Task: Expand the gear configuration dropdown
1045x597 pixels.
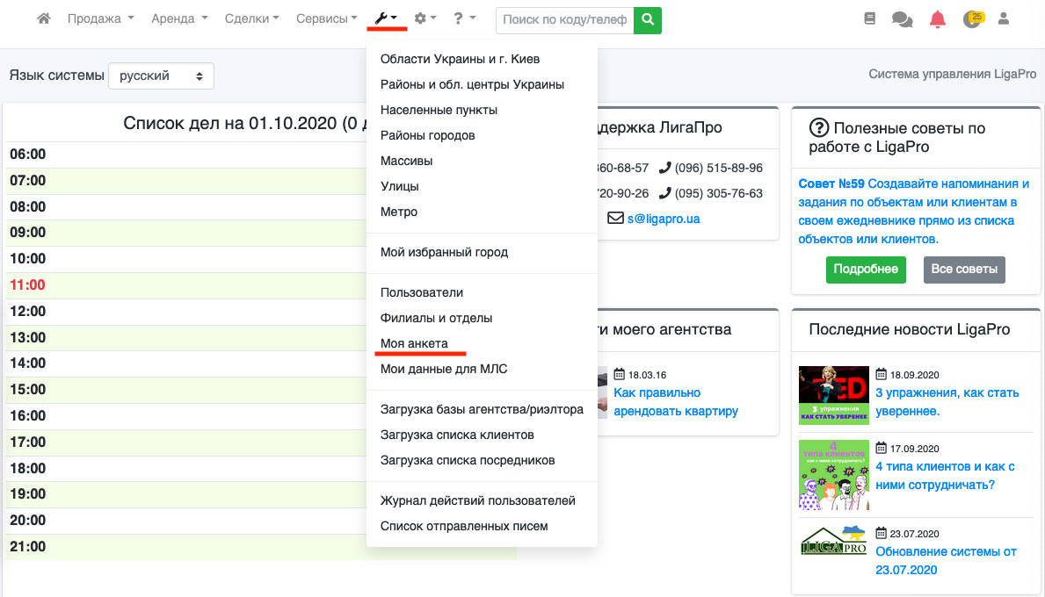Action: point(425,18)
